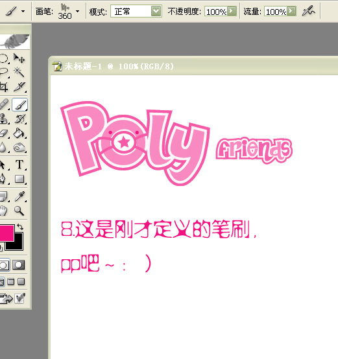This screenshot has width=338, height=359.
Task: Select the Eyedropper tool
Action: click(x=19, y=196)
